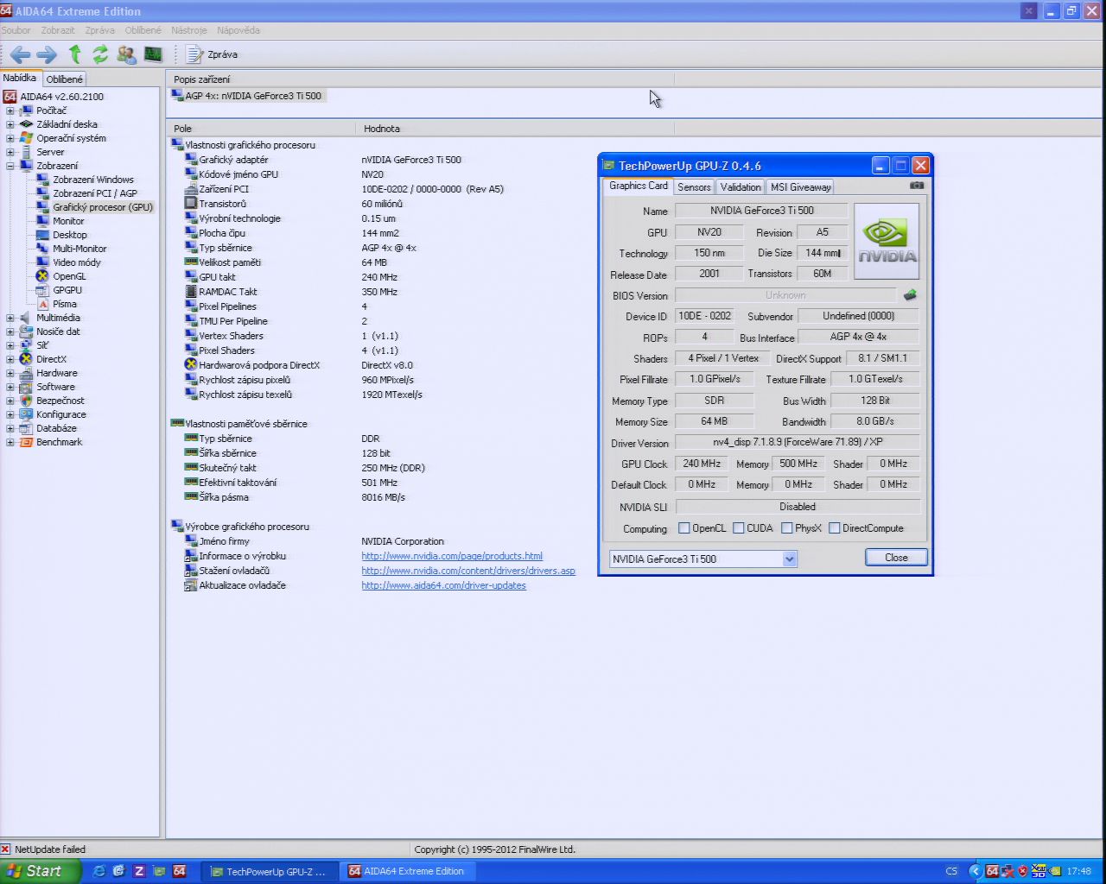This screenshot has height=884, width=1106.
Task: Select Desktop tree item
Action: click(61, 235)
